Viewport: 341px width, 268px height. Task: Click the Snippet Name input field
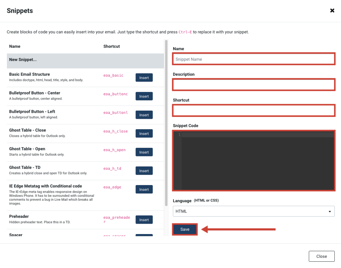(x=253, y=59)
